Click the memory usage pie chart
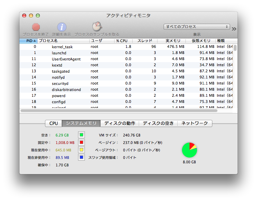 189,150
